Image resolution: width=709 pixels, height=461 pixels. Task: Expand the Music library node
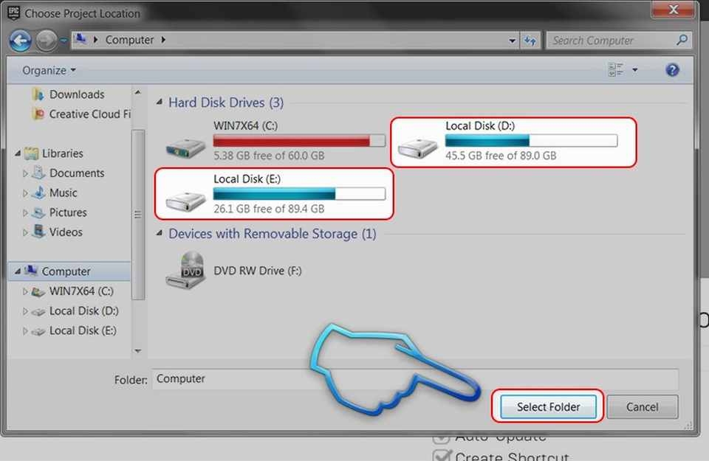25,193
